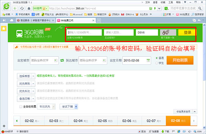This screenshot has height=134, width=206.
Task: Open the 文件 menu
Action: tap(147, 2)
